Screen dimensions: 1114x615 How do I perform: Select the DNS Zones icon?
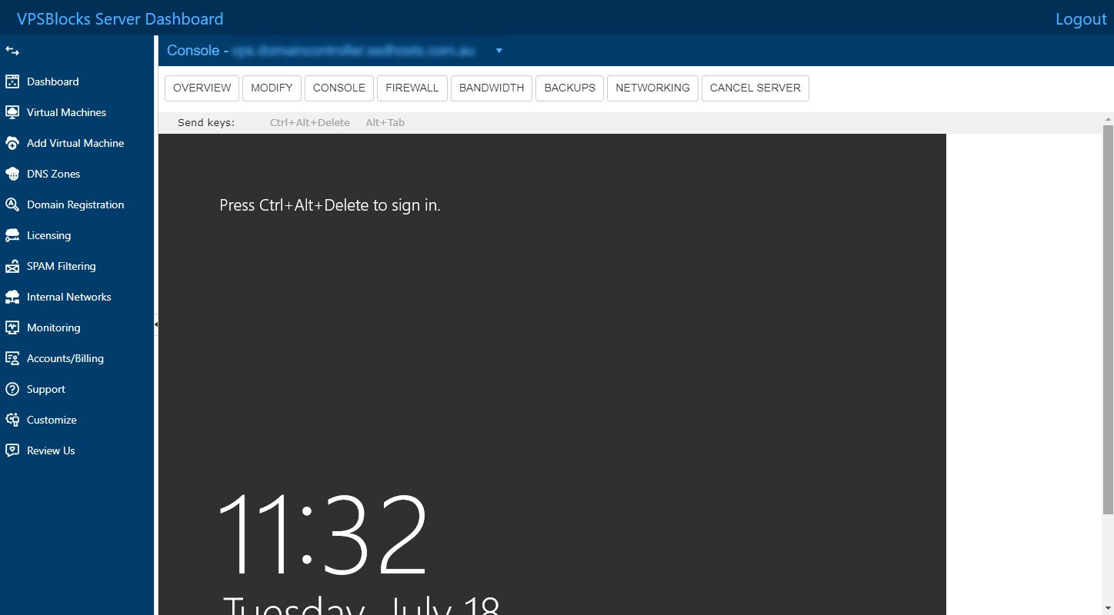(x=12, y=174)
